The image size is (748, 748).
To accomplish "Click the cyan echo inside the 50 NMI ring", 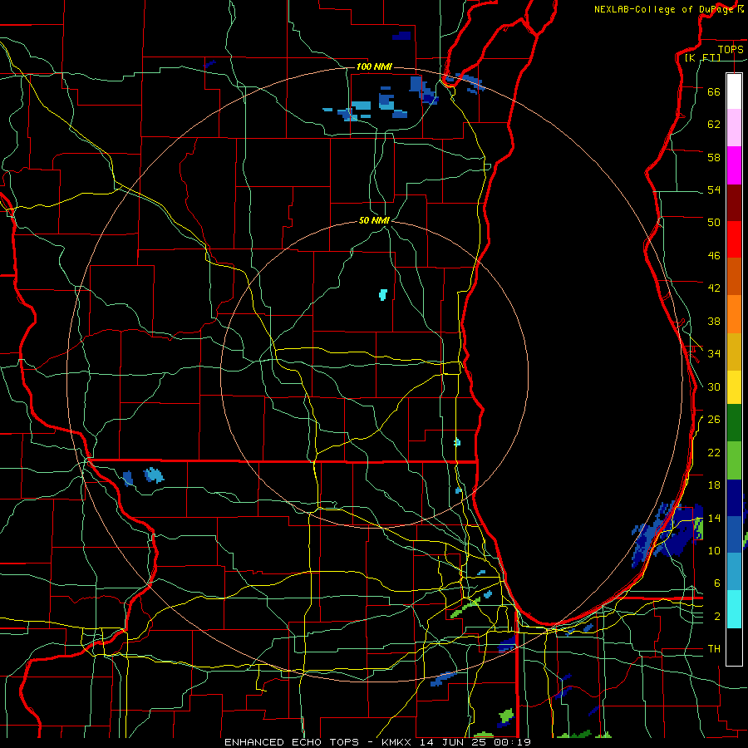I will click(x=382, y=294).
